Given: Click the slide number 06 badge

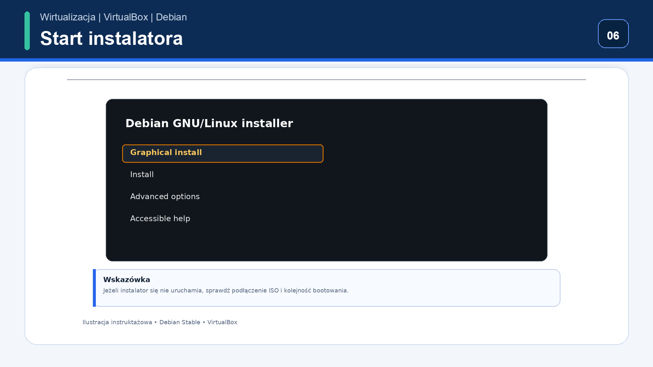Looking at the screenshot, I should click(x=613, y=34).
